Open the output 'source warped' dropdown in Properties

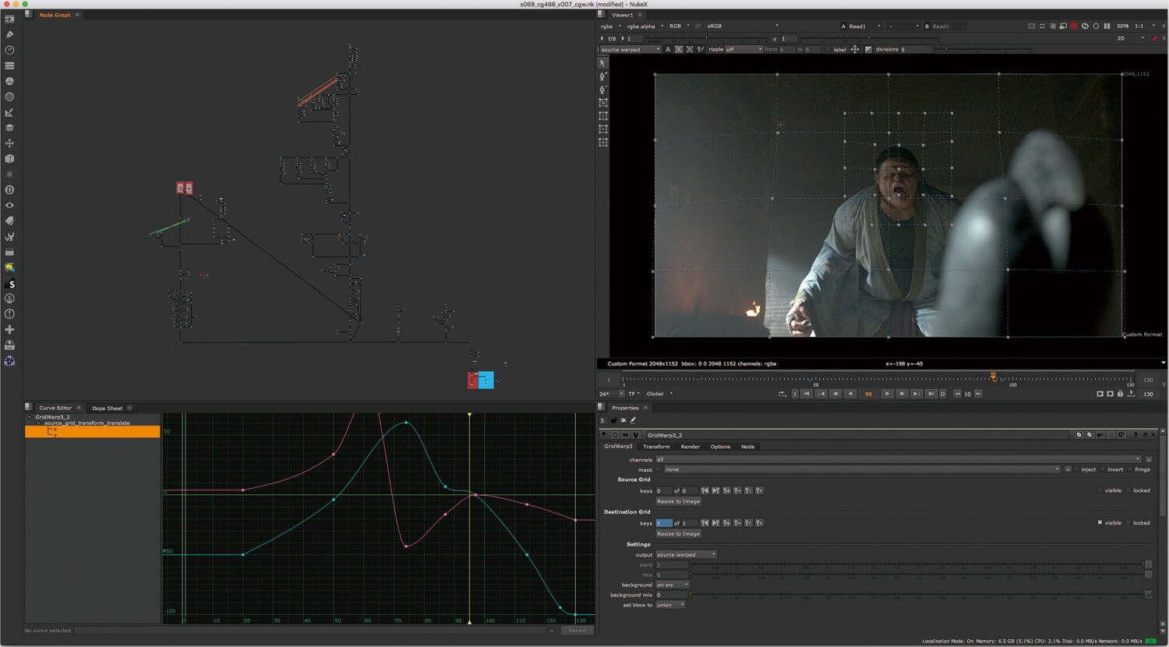click(686, 554)
